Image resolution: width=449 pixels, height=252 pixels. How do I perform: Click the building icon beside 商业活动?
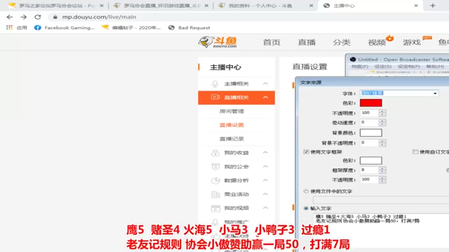[216, 194]
